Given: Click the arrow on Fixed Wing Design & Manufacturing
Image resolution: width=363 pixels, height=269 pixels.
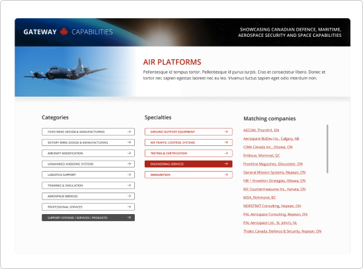Looking at the screenshot, I should click(x=129, y=131).
